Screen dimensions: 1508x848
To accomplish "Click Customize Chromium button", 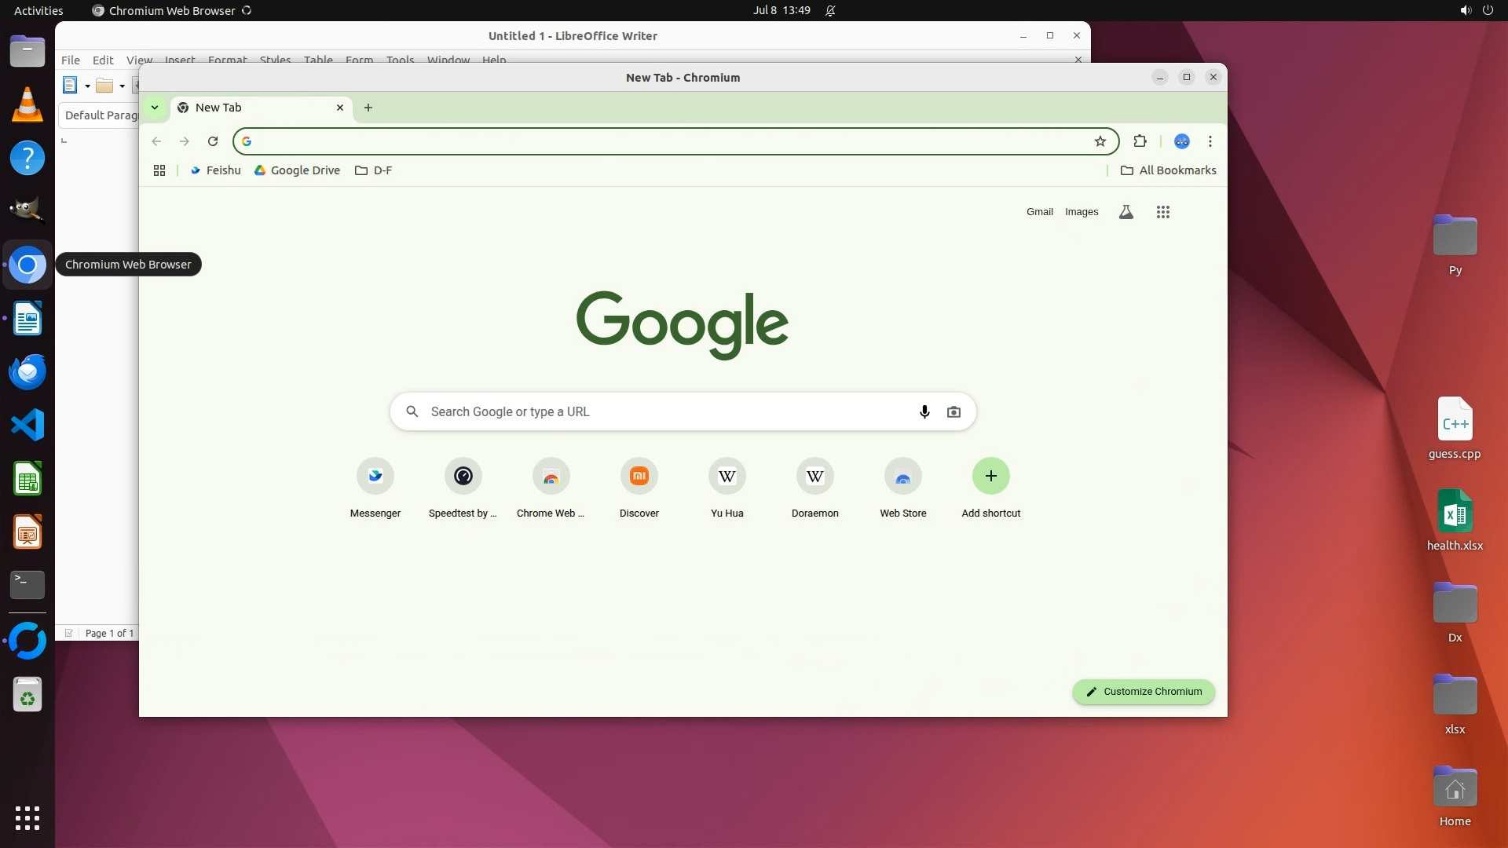I will 1144,692.
